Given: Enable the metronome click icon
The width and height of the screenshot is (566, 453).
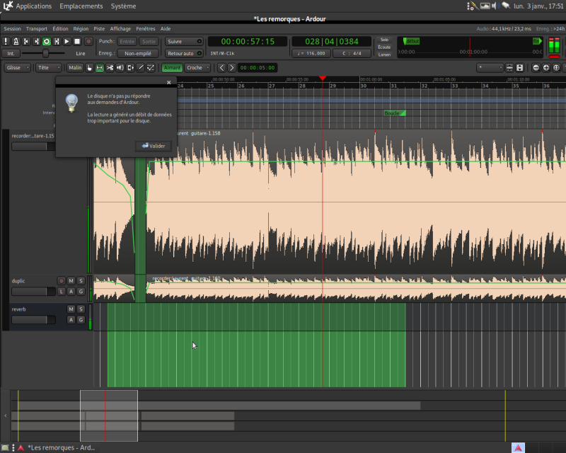Looking at the screenshot, I should click(x=16, y=42).
